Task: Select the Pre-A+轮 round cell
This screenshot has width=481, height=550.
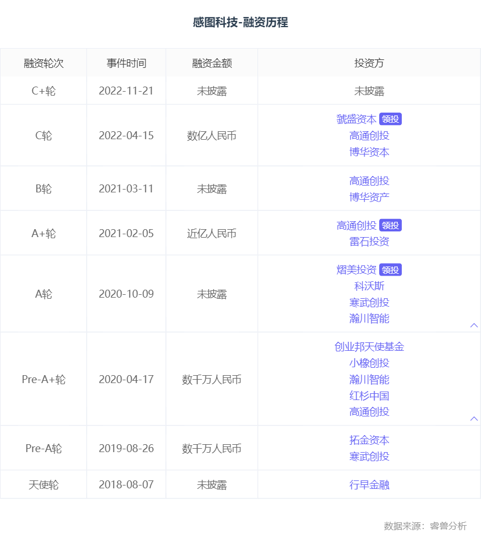Action: click(x=44, y=379)
